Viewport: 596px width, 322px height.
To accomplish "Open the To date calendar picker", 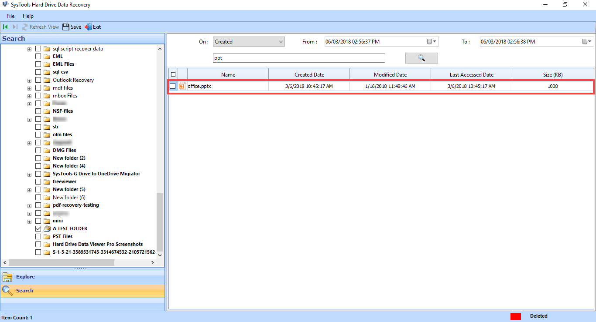I will tap(587, 42).
